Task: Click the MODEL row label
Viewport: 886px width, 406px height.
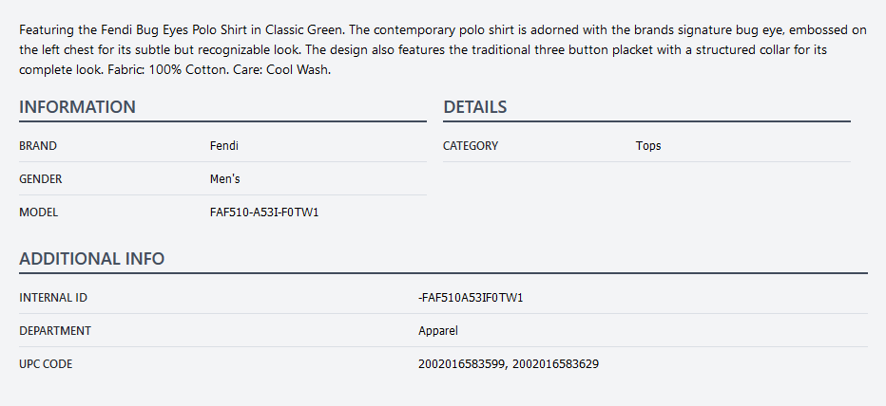Action: tap(39, 212)
